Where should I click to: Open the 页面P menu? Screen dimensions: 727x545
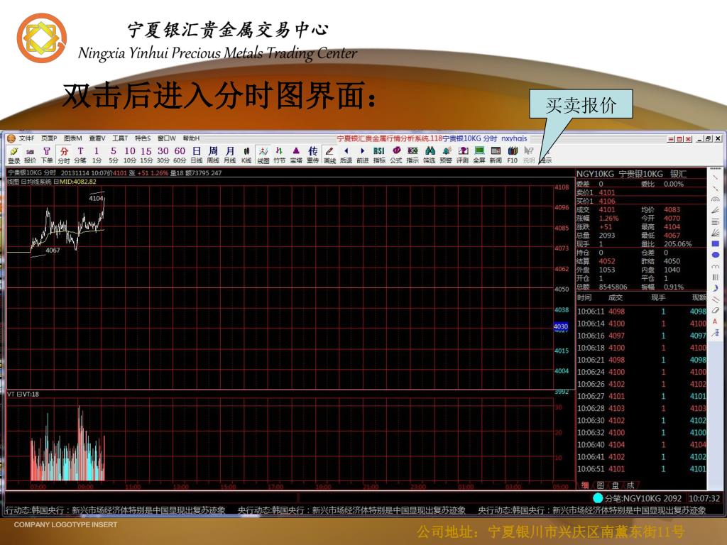[49, 138]
